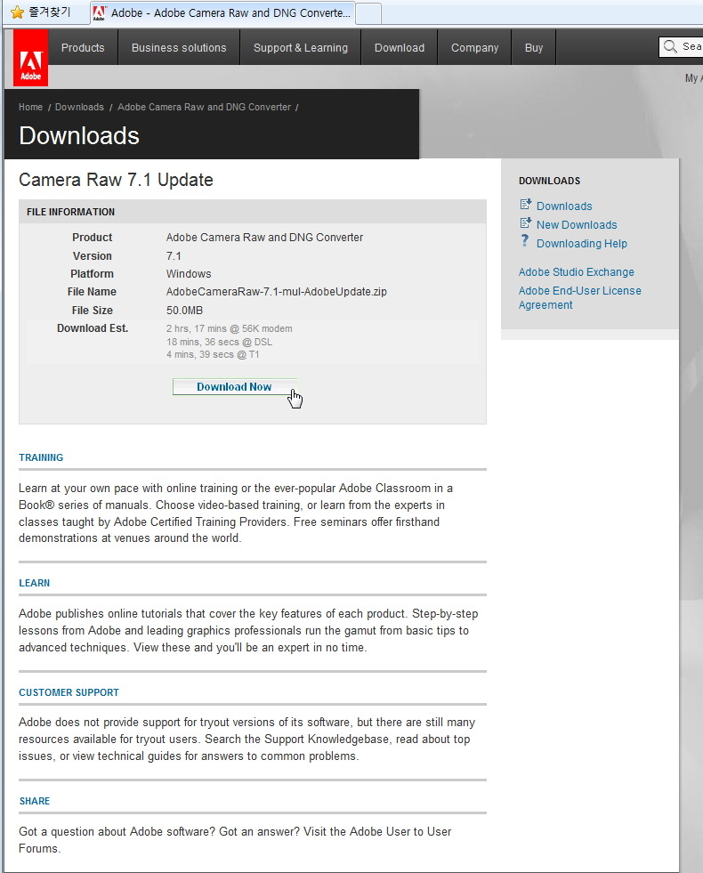Click the Version value 7.1
The image size is (703, 873).
tap(174, 256)
